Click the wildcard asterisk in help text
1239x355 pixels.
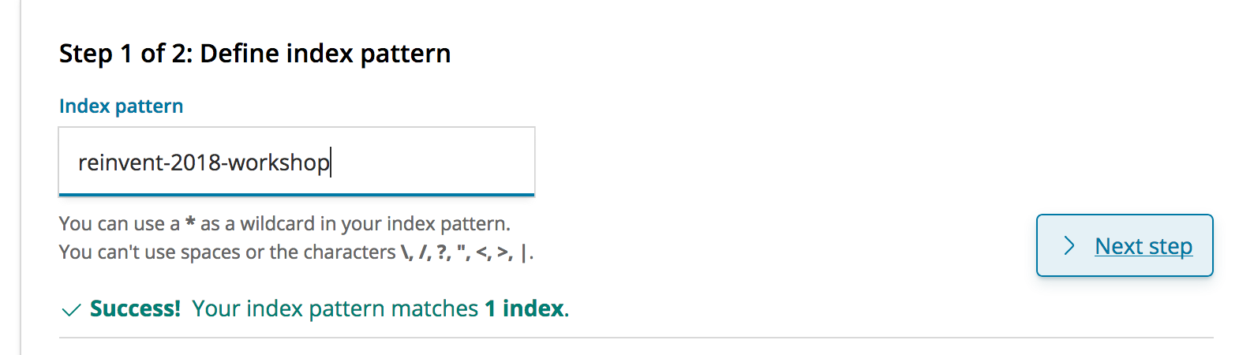(x=190, y=222)
